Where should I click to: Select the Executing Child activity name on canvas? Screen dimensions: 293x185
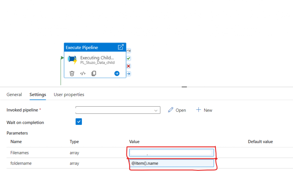point(97,58)
